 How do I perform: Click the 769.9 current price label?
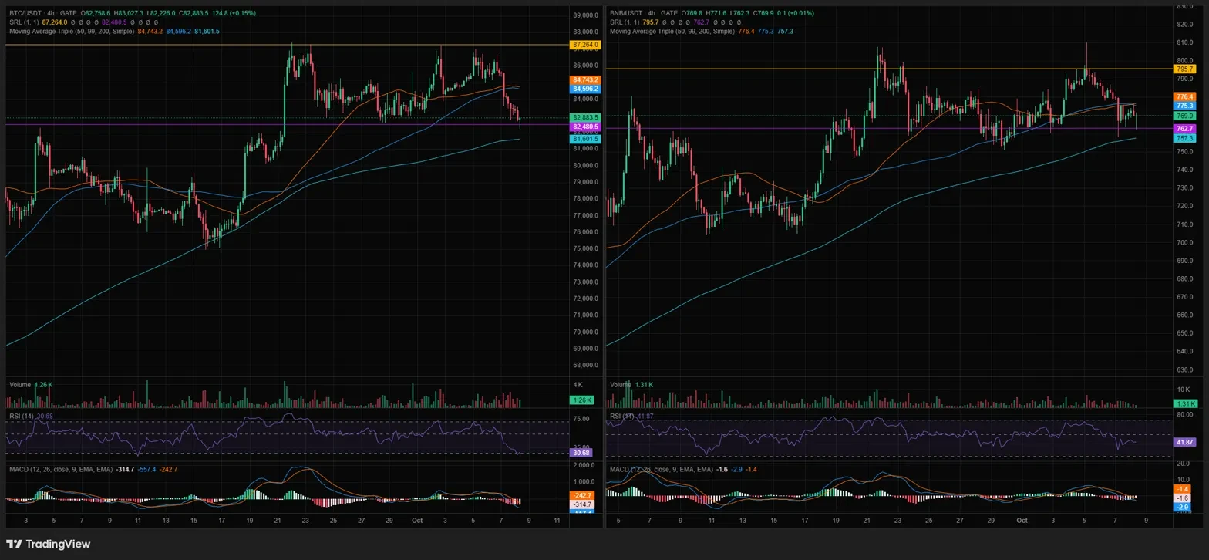[1184, 116]
